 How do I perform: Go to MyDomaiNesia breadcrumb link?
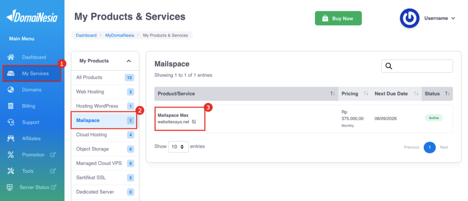click(x=120, y=35)
